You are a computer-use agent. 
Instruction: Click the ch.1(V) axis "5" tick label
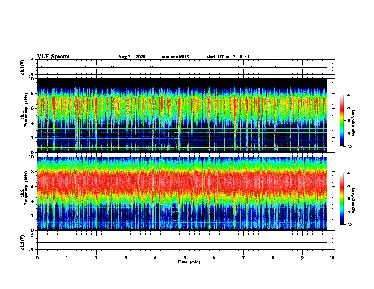(33, 60)
